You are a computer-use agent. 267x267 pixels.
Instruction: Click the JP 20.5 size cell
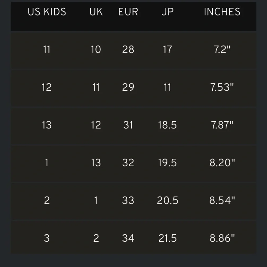[x=168, y=201]
